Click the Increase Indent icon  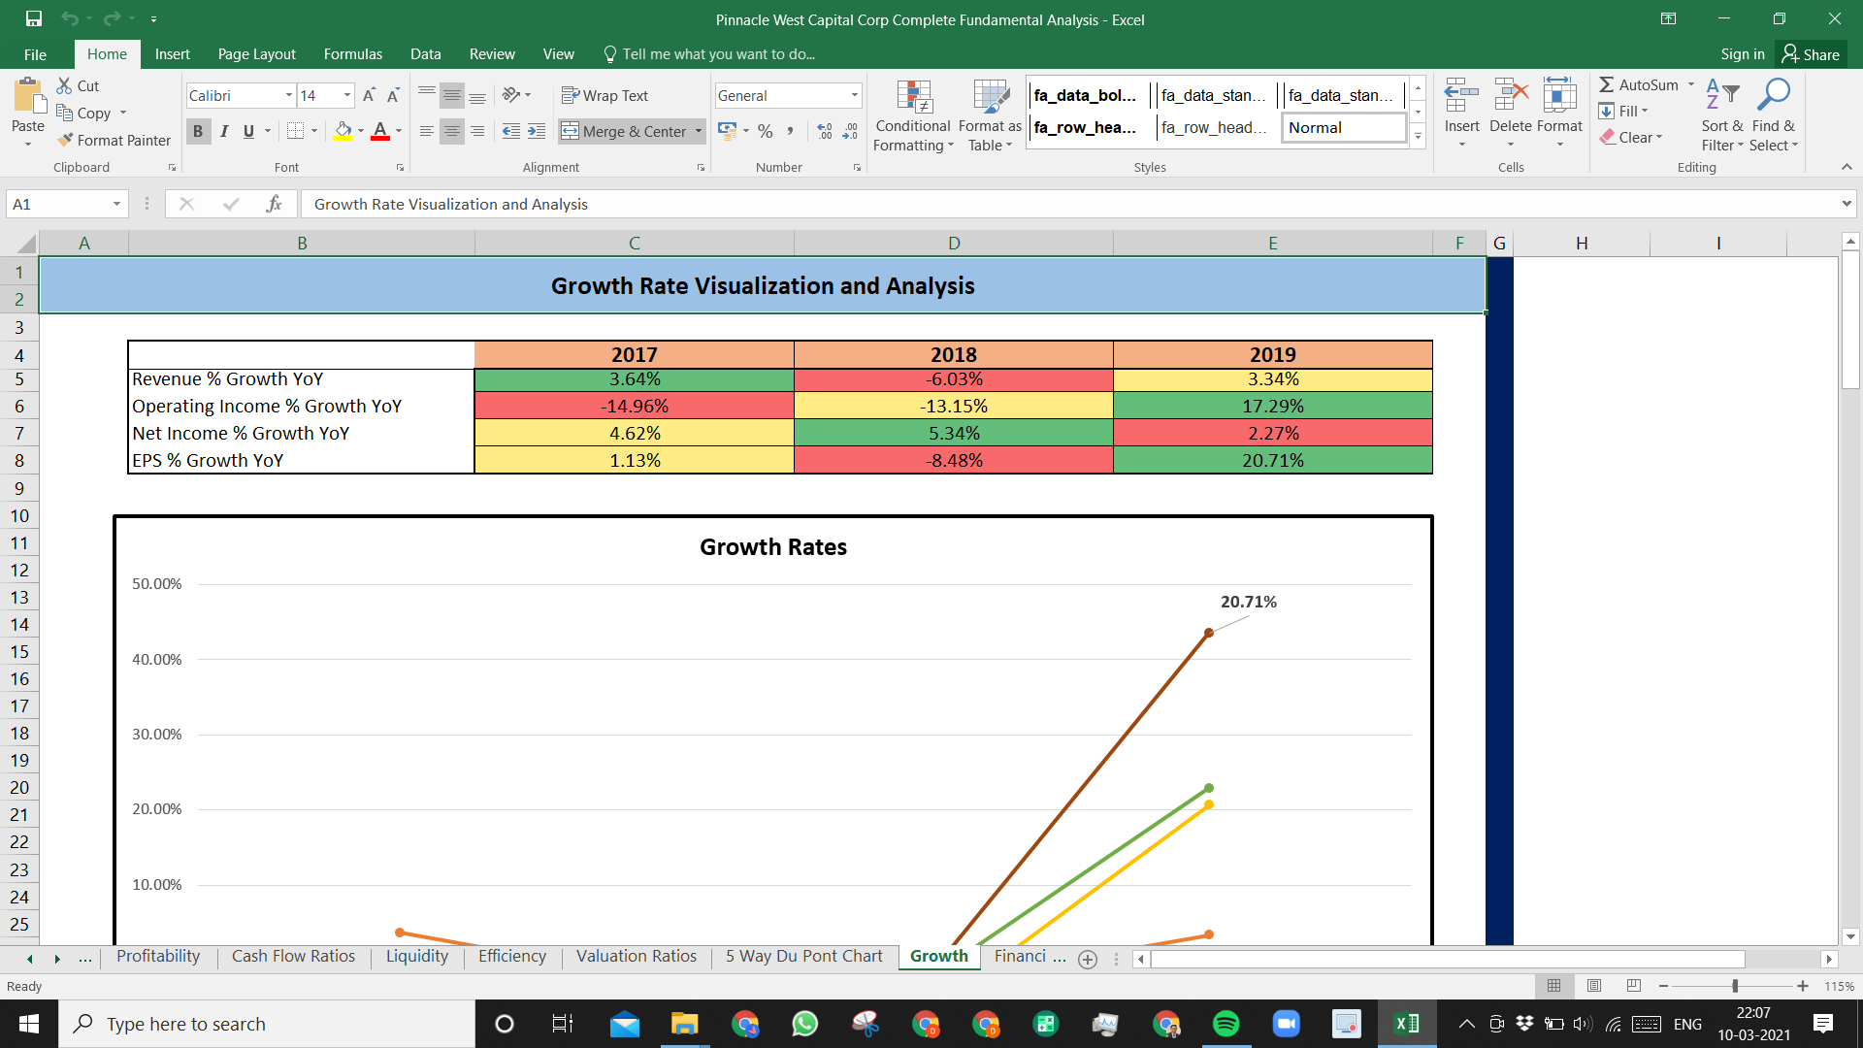pos(537,131)
